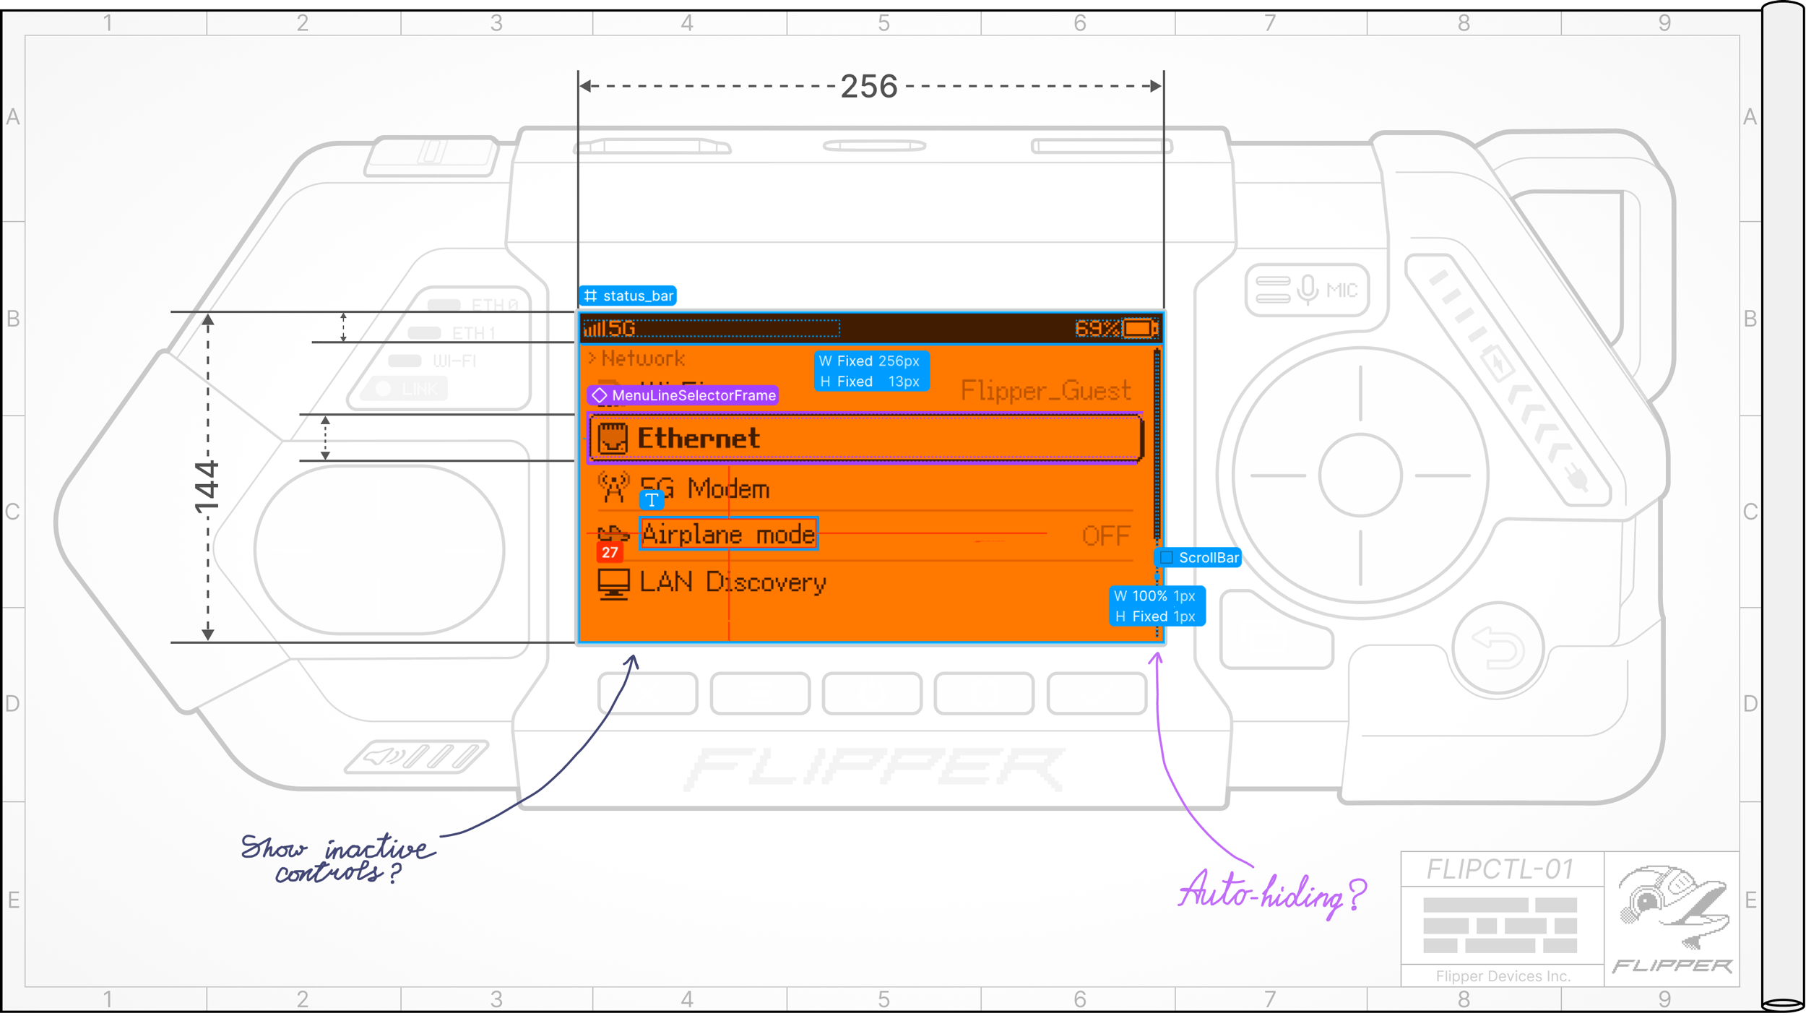Click the LAN Discovery monitor icon
Image resolution: width=1806 pixels, height=1016 pixels.
tap(613, 584)
